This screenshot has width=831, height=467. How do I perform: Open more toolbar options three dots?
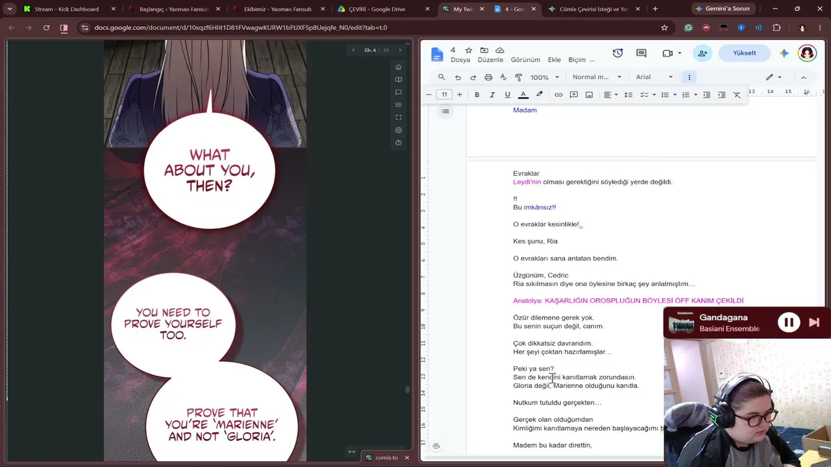point(689,77)
